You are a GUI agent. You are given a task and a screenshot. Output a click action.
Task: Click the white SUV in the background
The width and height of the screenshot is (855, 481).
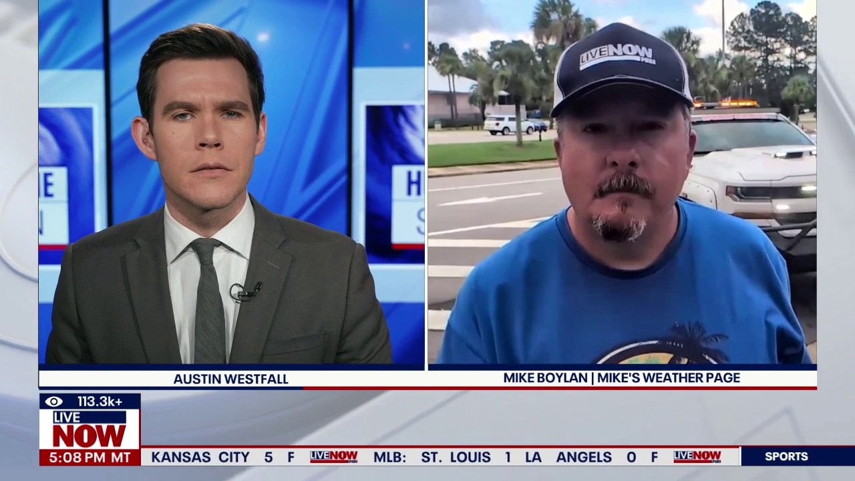tap(508, 125)
